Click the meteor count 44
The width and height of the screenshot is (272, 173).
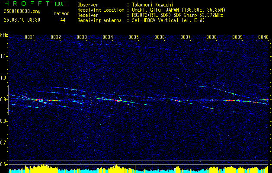tap(63, 20)
